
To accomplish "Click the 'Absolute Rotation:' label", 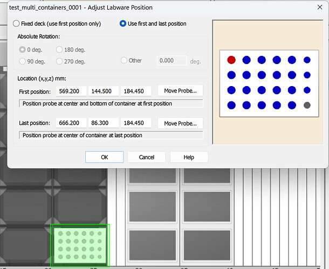I will pyautogui.click(x=39, y=37).
